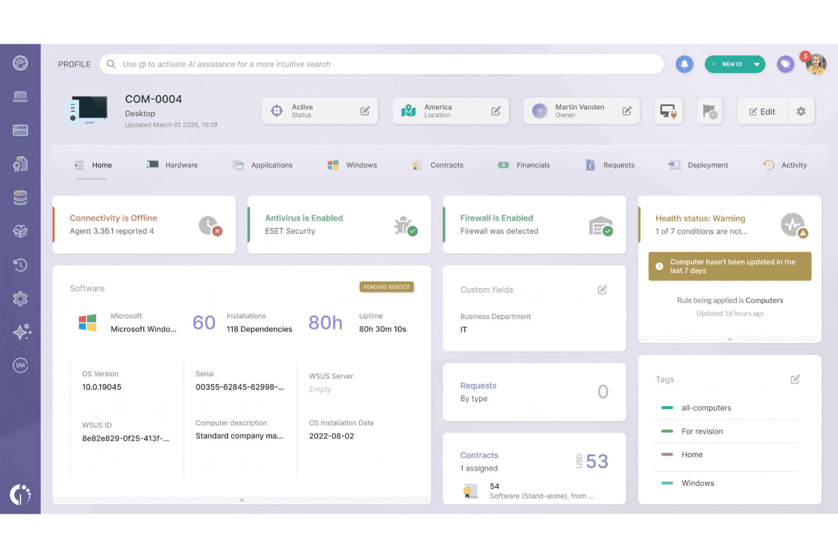
Task: Edit the Active status field
Action: 365,111
